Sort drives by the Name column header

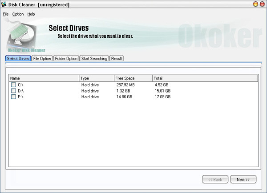tap(44, 78)
